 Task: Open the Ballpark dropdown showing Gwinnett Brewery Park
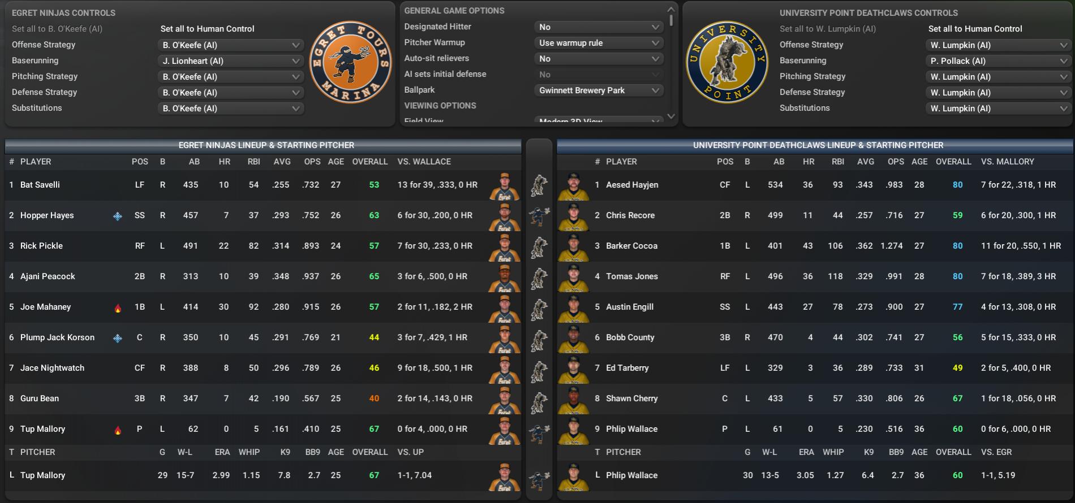point(598,90)
